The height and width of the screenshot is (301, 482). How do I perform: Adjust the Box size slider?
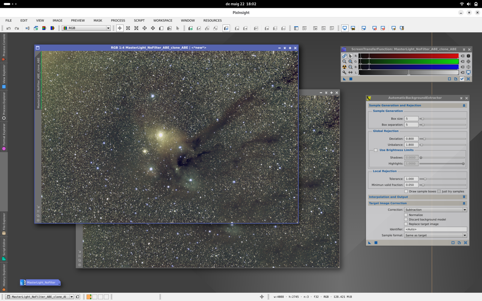click(x=443, y=119)
